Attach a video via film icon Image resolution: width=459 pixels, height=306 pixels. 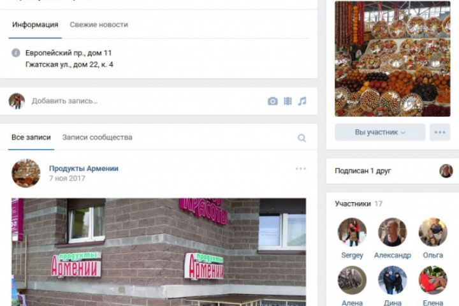click(288, 101)
